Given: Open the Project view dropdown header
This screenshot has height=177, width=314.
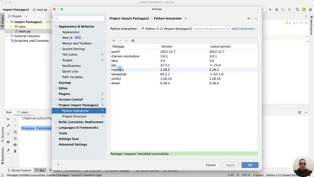Looking at the screenshot, I should coord(18,16).
